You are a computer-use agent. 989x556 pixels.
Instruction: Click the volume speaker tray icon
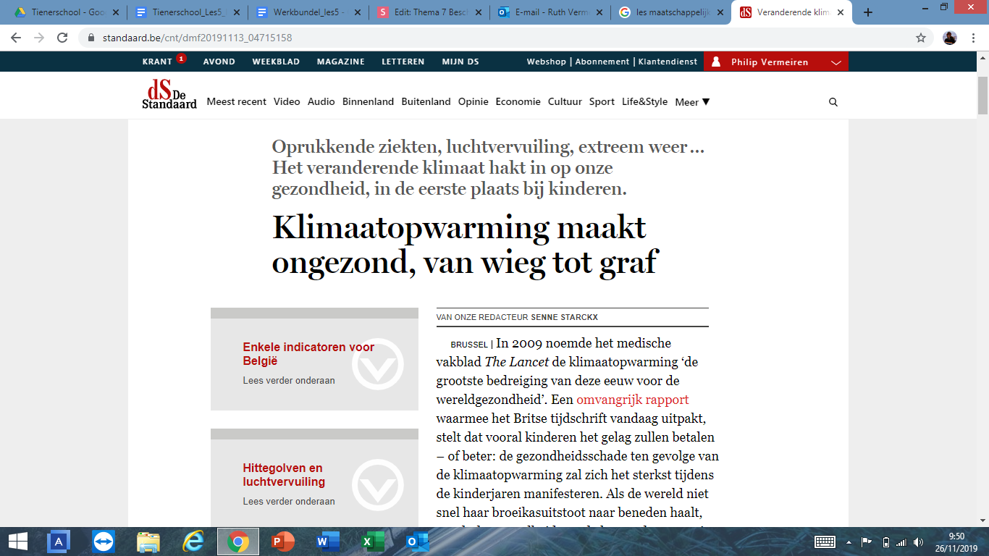[x=918, y=542]
